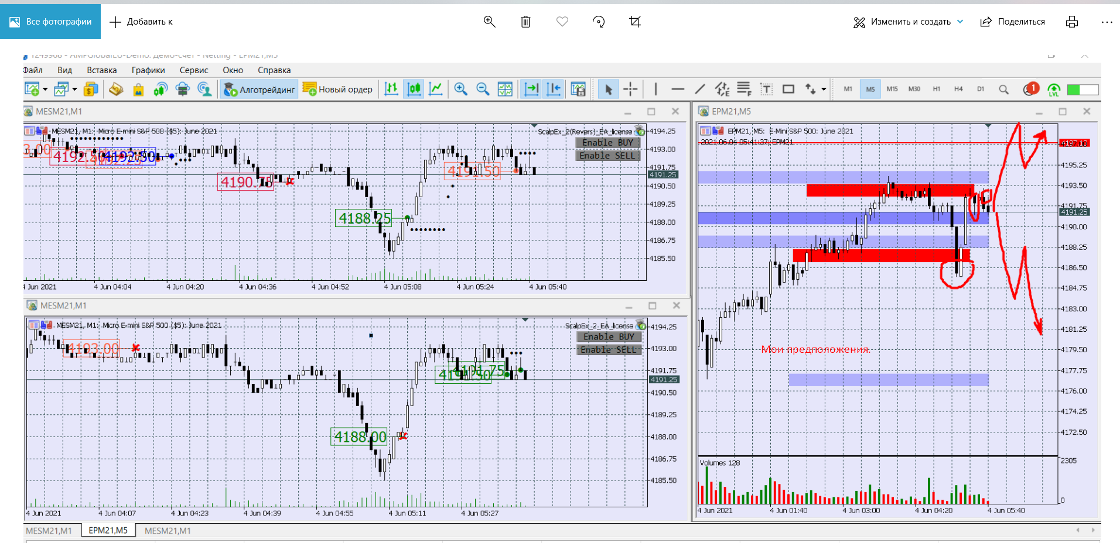This screenshot has height=543, width=1120.
Task: Click the Photos rotate icon
Action: pyautogui.click(x=599, y=22)
